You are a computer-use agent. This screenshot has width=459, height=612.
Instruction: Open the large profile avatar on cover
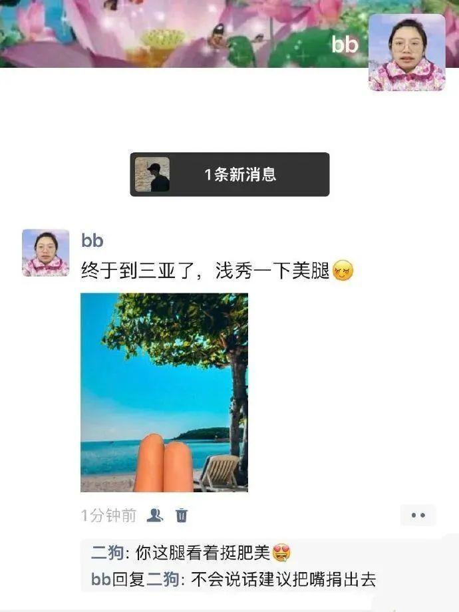[x=406, y=53]
